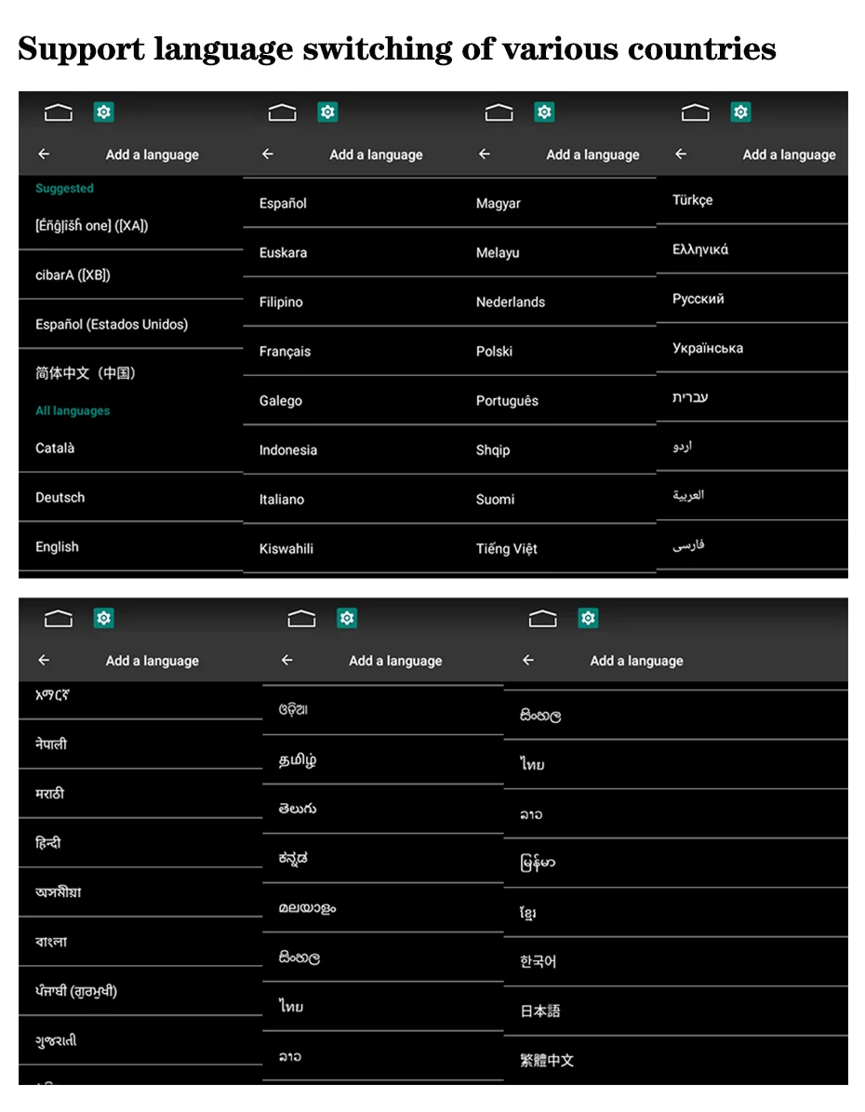Select English from All languages
Viewport: 865px width, 1112px height.
(x=130, y=547)
